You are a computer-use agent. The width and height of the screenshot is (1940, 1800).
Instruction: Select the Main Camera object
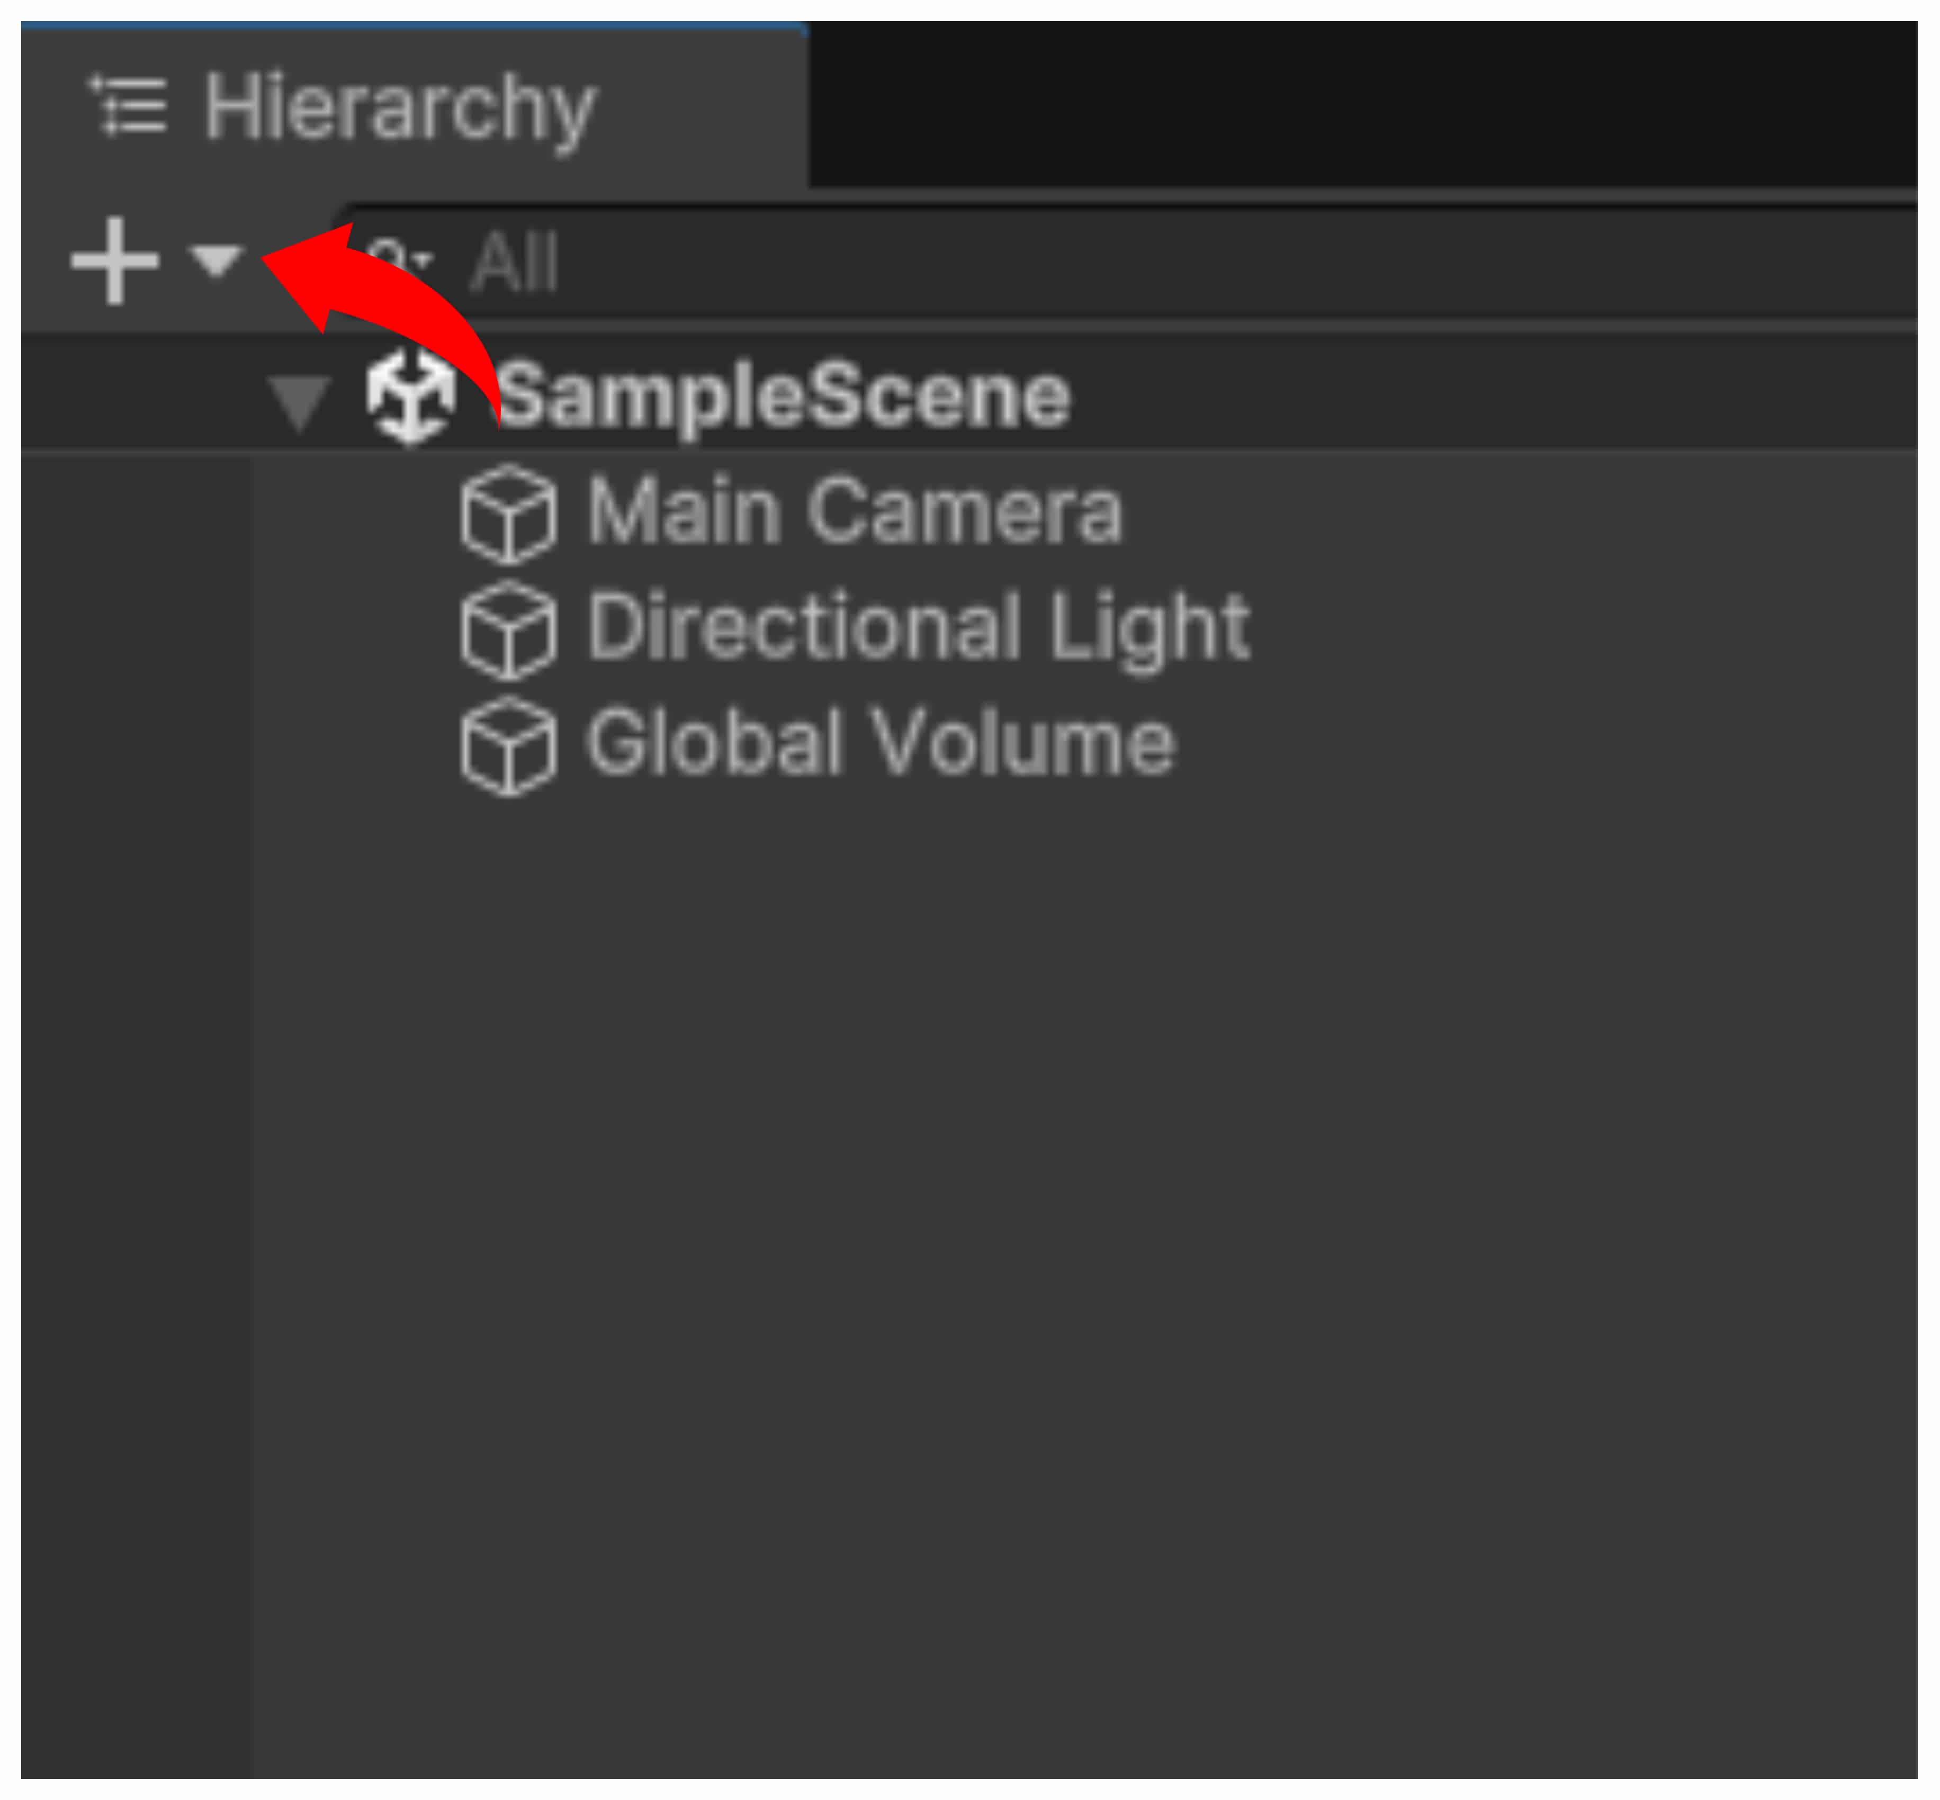coord(854,512)
